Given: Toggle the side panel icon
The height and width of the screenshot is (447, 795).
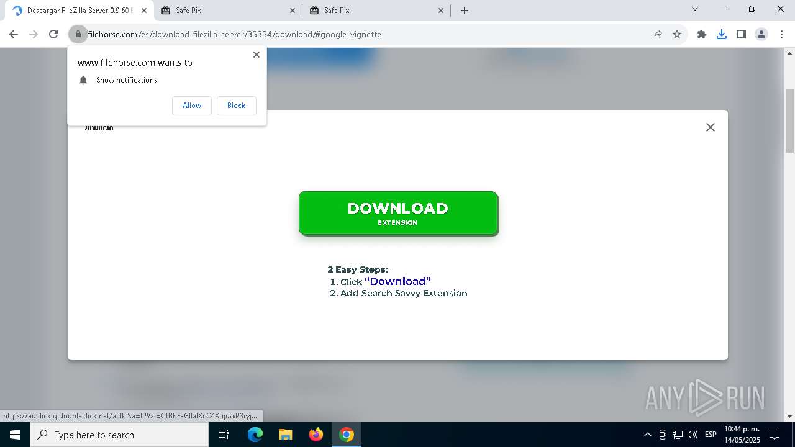Looking at the screenshot, I should (742, 34).
